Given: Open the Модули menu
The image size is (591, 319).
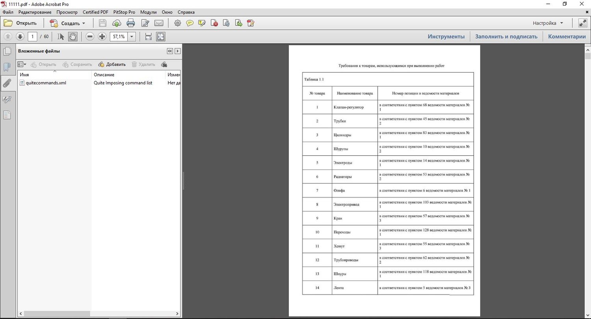Looking at the screenshot, I should 149,12.
